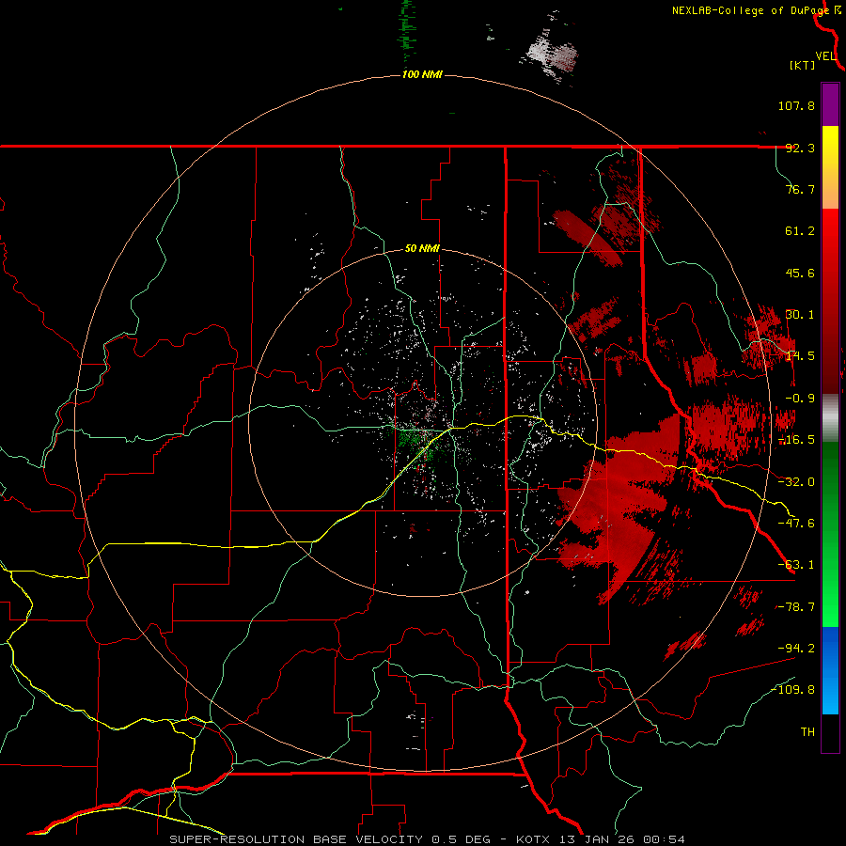The image size is (846, 846).
Task: Click the gray near-zero segment of color bar
Action: coord(830,418)
